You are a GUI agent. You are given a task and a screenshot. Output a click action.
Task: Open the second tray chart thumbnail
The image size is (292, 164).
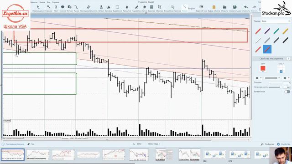click(38, 154)
